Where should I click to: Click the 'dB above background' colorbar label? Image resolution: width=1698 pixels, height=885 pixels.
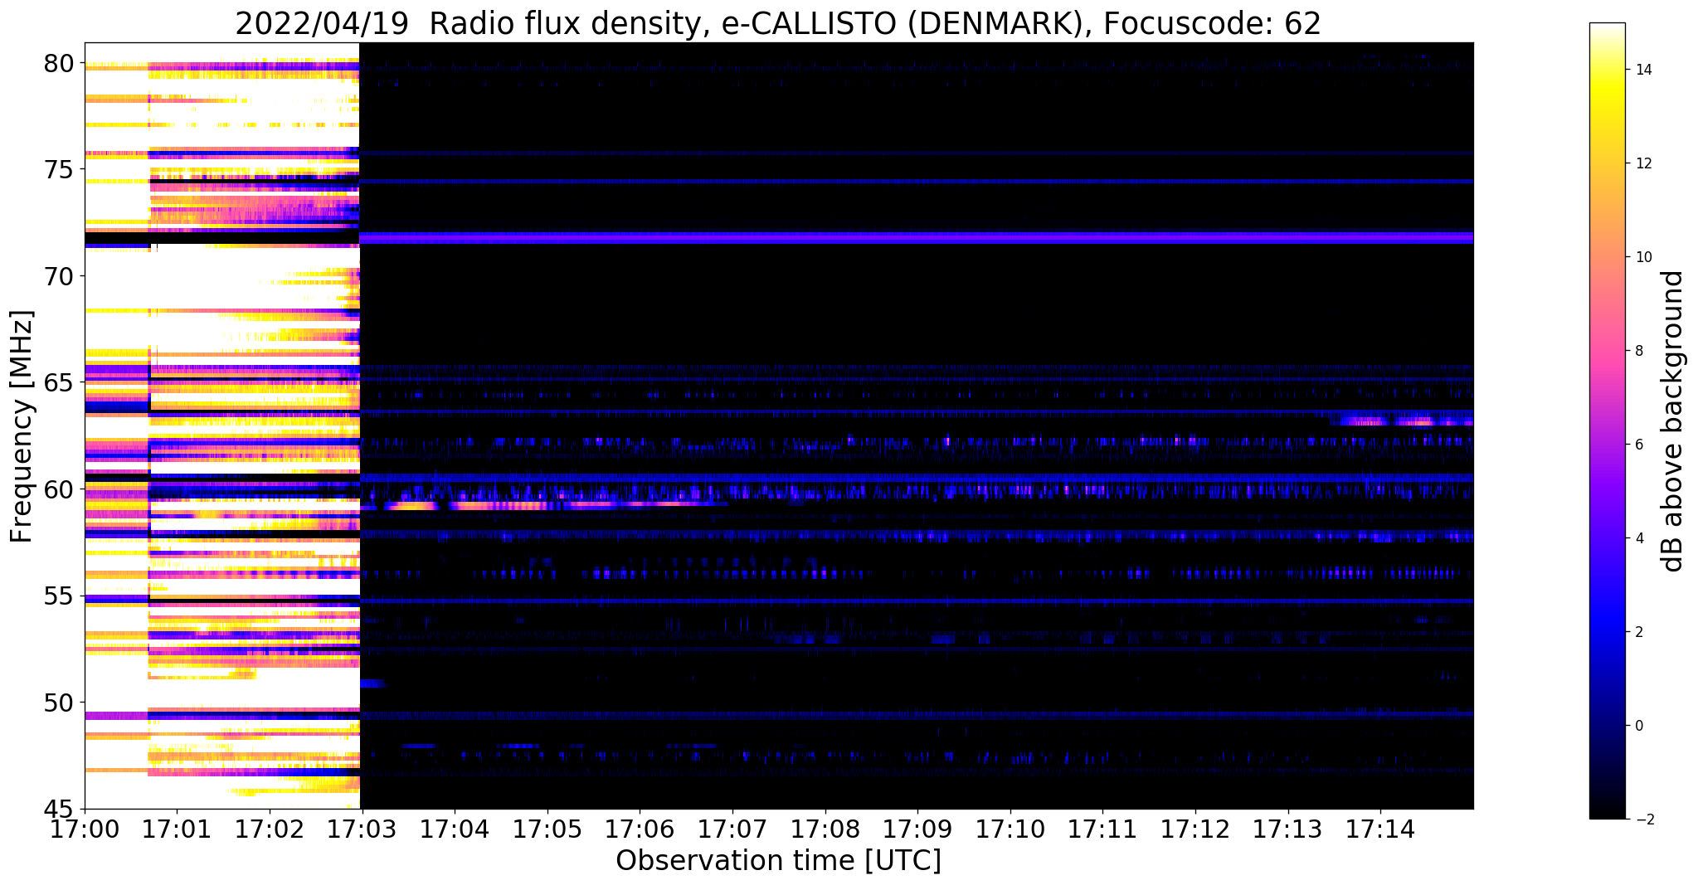(x=1673, y=421)
